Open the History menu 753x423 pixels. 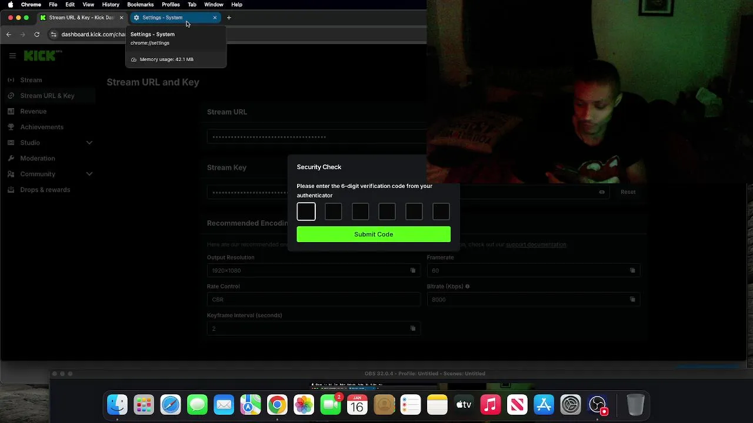point(111,5)
